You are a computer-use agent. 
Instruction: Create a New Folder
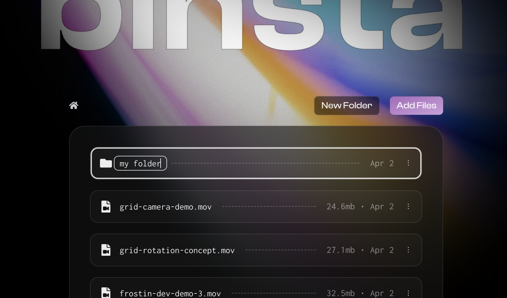pos(347,105)
